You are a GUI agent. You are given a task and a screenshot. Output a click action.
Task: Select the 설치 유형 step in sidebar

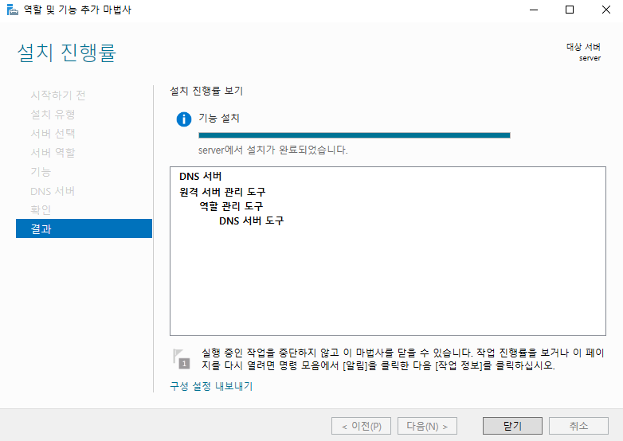[x=53, y=115]
